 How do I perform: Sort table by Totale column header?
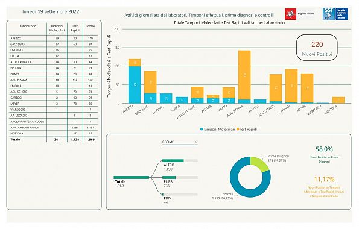[x=91, y=26]
